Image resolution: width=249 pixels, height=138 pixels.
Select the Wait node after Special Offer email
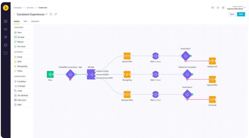[155, 56]
